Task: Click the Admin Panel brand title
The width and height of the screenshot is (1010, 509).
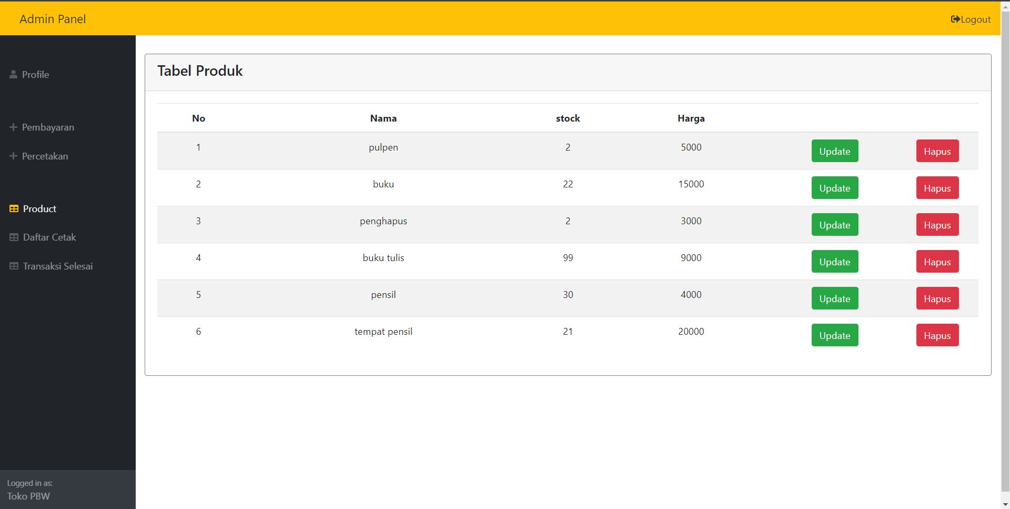Action: 53,19
